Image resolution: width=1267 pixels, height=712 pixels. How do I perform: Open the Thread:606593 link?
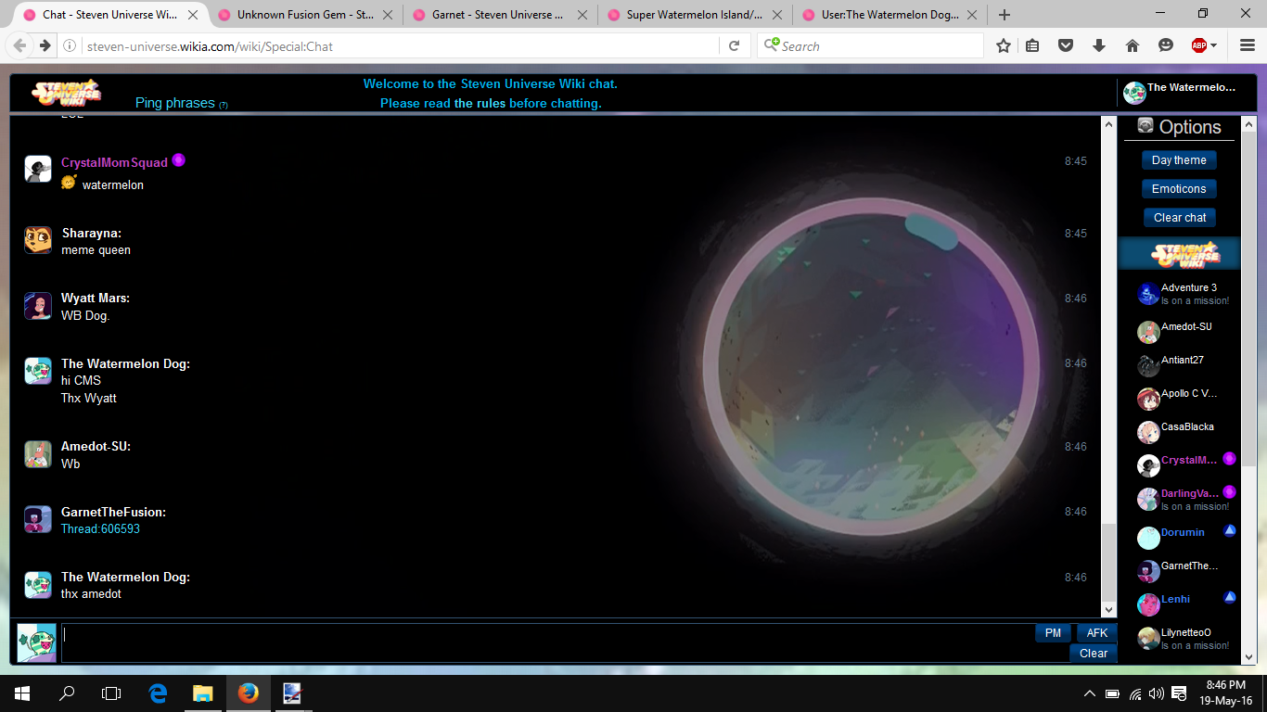point(100,529)
